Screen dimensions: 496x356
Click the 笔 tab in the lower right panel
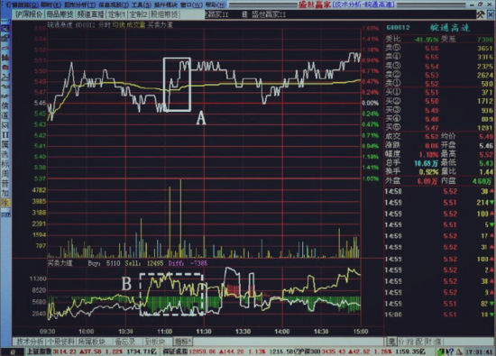click(391, 342)
